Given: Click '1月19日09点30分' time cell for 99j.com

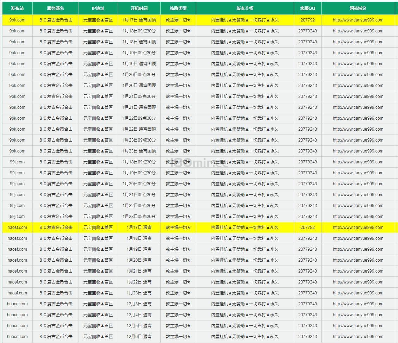Looking at the screenshot, I should click(x=139, y=173).
